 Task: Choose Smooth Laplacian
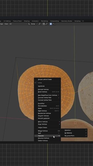point(47,118)
